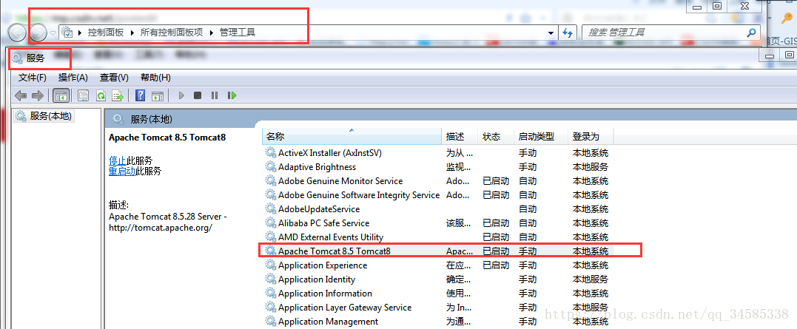Select Adobe Genuine Monitor Service row
The width and height of the screenshot is (797, 329).
pos(438,181)
